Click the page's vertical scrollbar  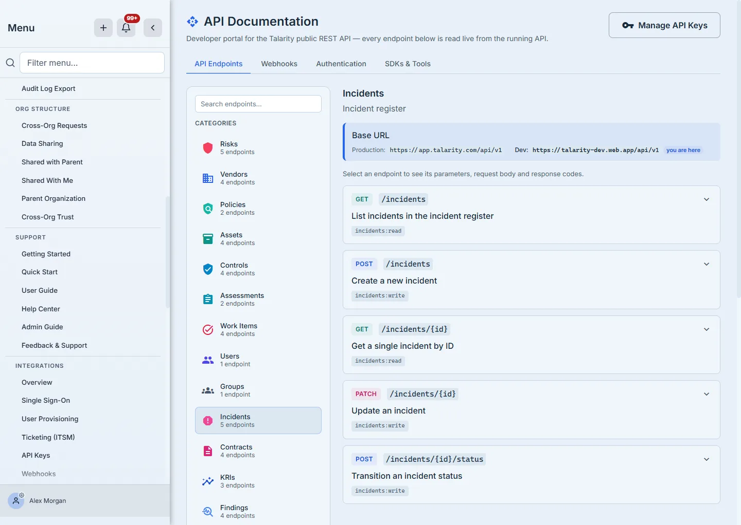(738, 149)
